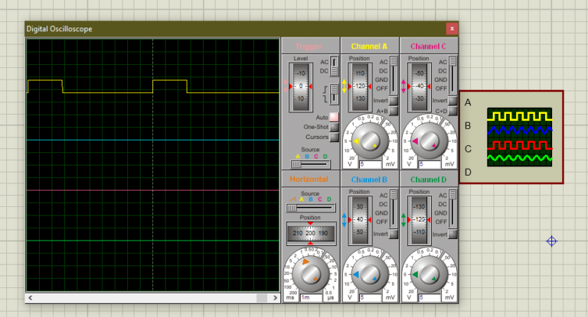Click the Trigger Source A-B-C-D slider
This screenshot has width=588, height=317.
tap(310, 164)
